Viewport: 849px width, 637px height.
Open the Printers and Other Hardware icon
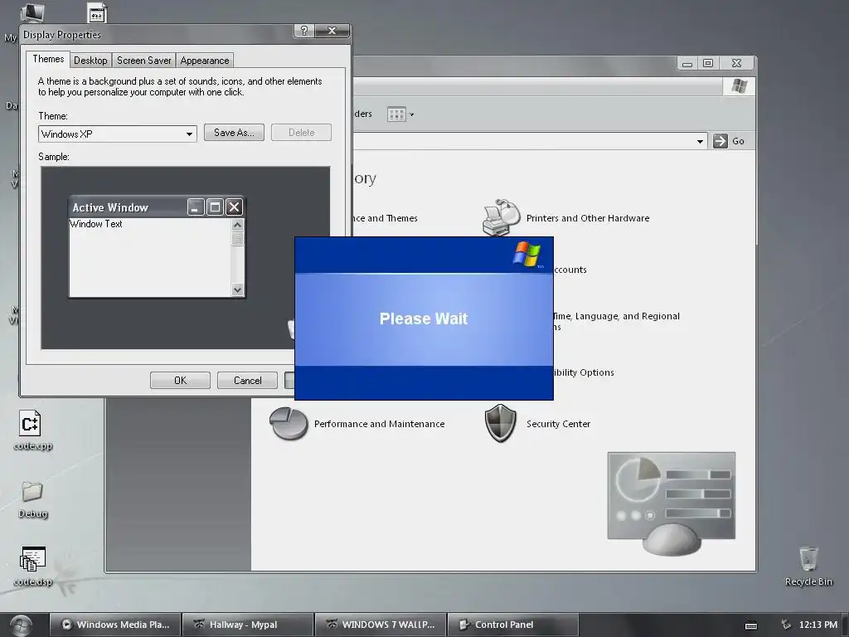[x=501, y=218]
